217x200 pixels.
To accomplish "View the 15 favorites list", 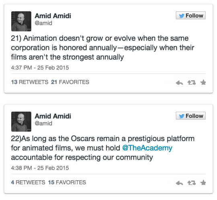I will tap(67, 182).
